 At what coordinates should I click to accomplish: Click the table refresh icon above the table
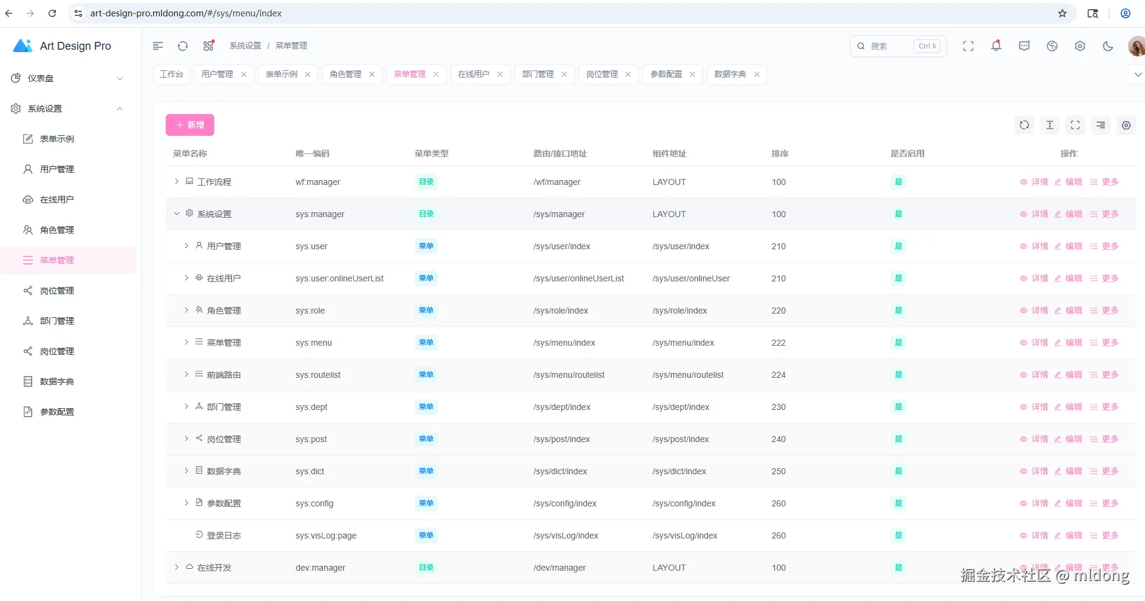click(x=1024, y=125)
